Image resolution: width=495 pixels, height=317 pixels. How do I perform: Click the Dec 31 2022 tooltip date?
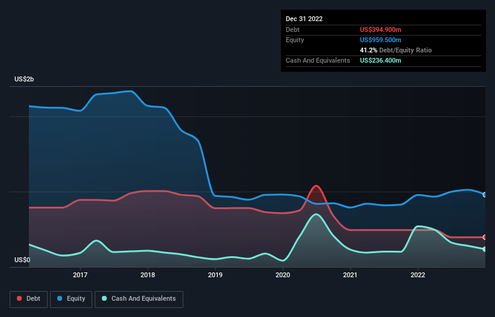pos(304,19)
